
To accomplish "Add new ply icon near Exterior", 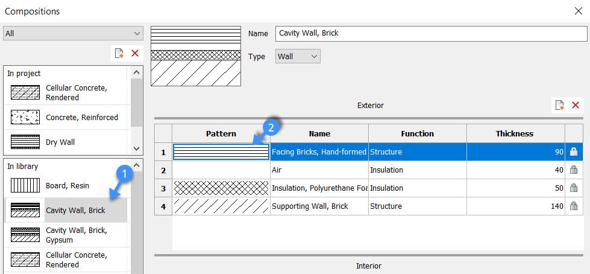I will (560, 105).
